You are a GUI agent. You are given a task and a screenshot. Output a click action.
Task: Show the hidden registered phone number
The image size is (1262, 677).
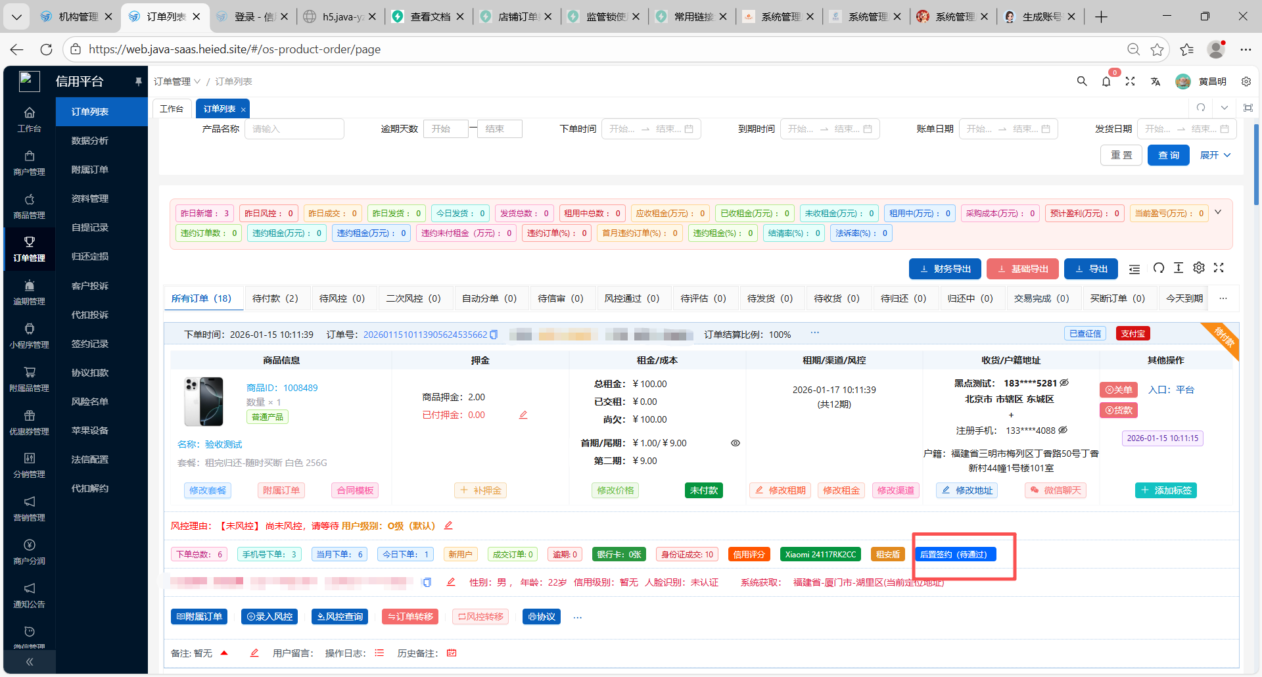pos(1063,431)
